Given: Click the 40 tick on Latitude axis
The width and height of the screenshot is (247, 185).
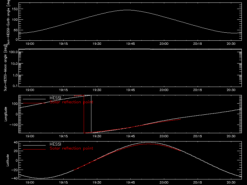Looking at the screenshot, I should tap(16, 142).
